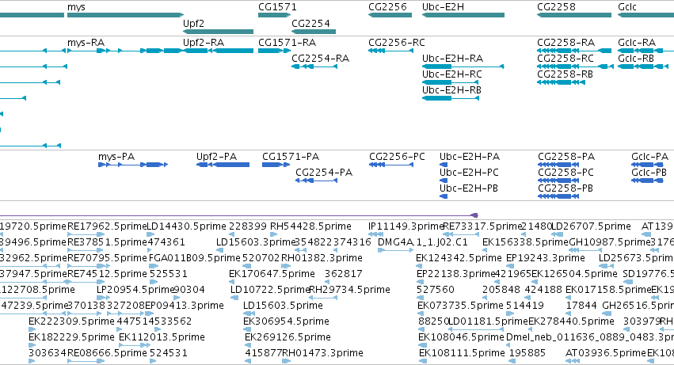Select the CG2256-PC protein label
This screenshot has width=674, height=365.
397,157
